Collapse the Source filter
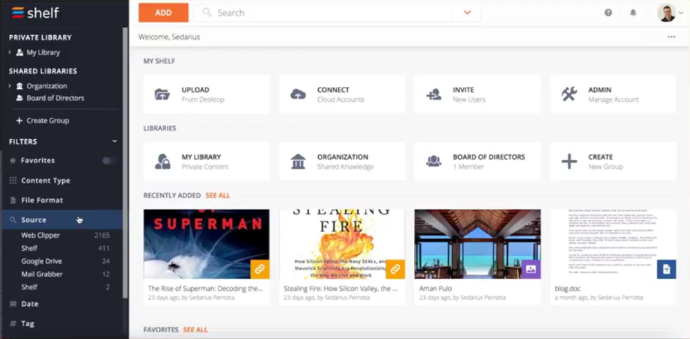The height and width of the screenshot is (339, 690). (61, 220)
